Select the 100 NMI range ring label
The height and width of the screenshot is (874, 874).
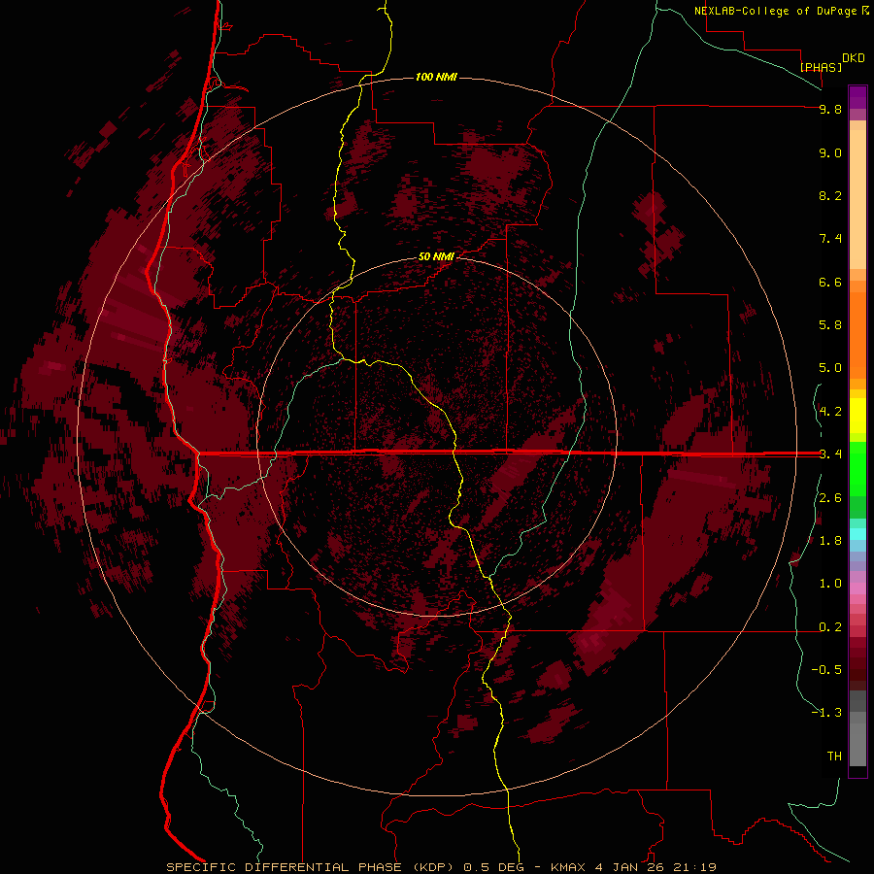tap(436, 77)
